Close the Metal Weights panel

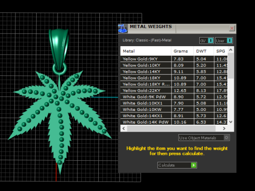tap(232, 28)
